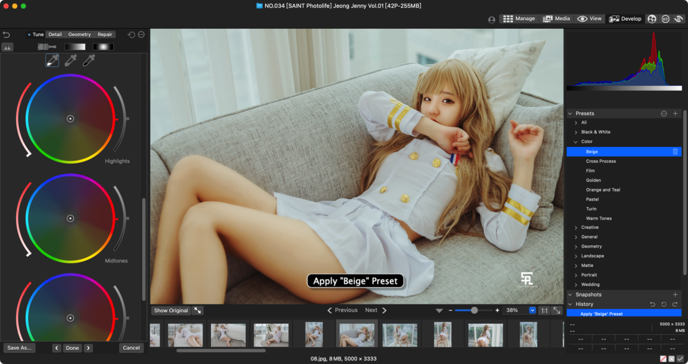The image size is (688, 364).
Task: Choose the radial gradient tool
Action: [104, 47]
